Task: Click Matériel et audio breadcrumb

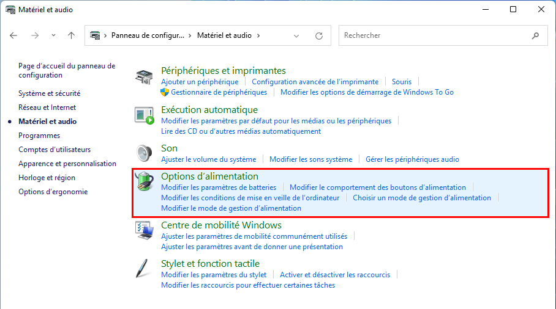Action: point(224,35)
